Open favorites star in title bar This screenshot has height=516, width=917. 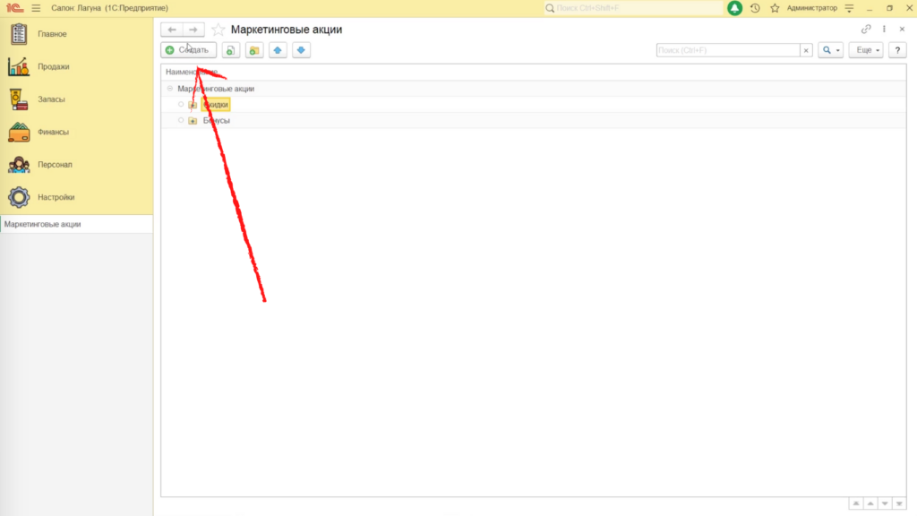(775, 8)
